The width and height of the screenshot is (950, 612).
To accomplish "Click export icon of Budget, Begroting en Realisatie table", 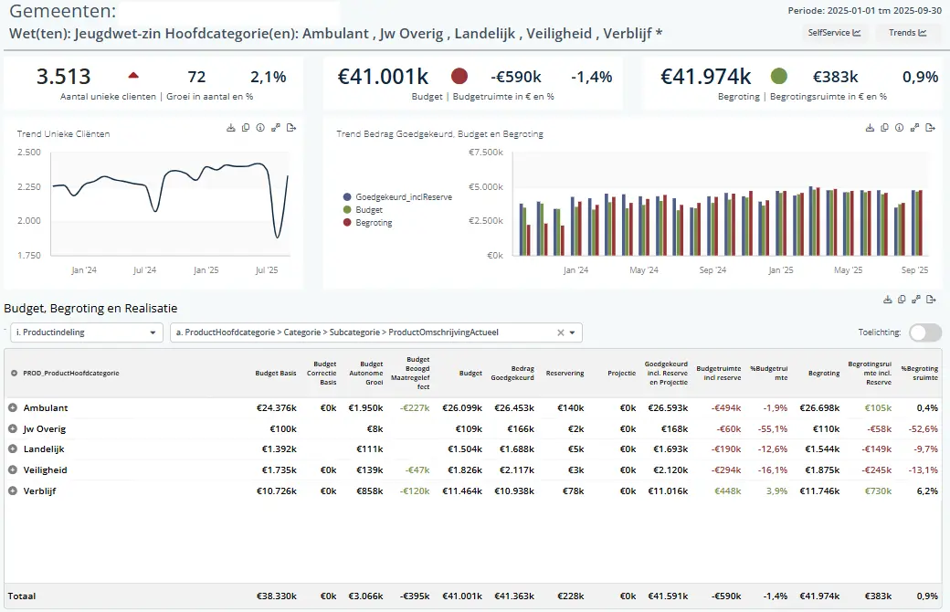I will point(932,300).
